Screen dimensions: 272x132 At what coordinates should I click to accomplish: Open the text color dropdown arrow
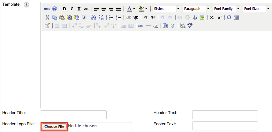134,9
